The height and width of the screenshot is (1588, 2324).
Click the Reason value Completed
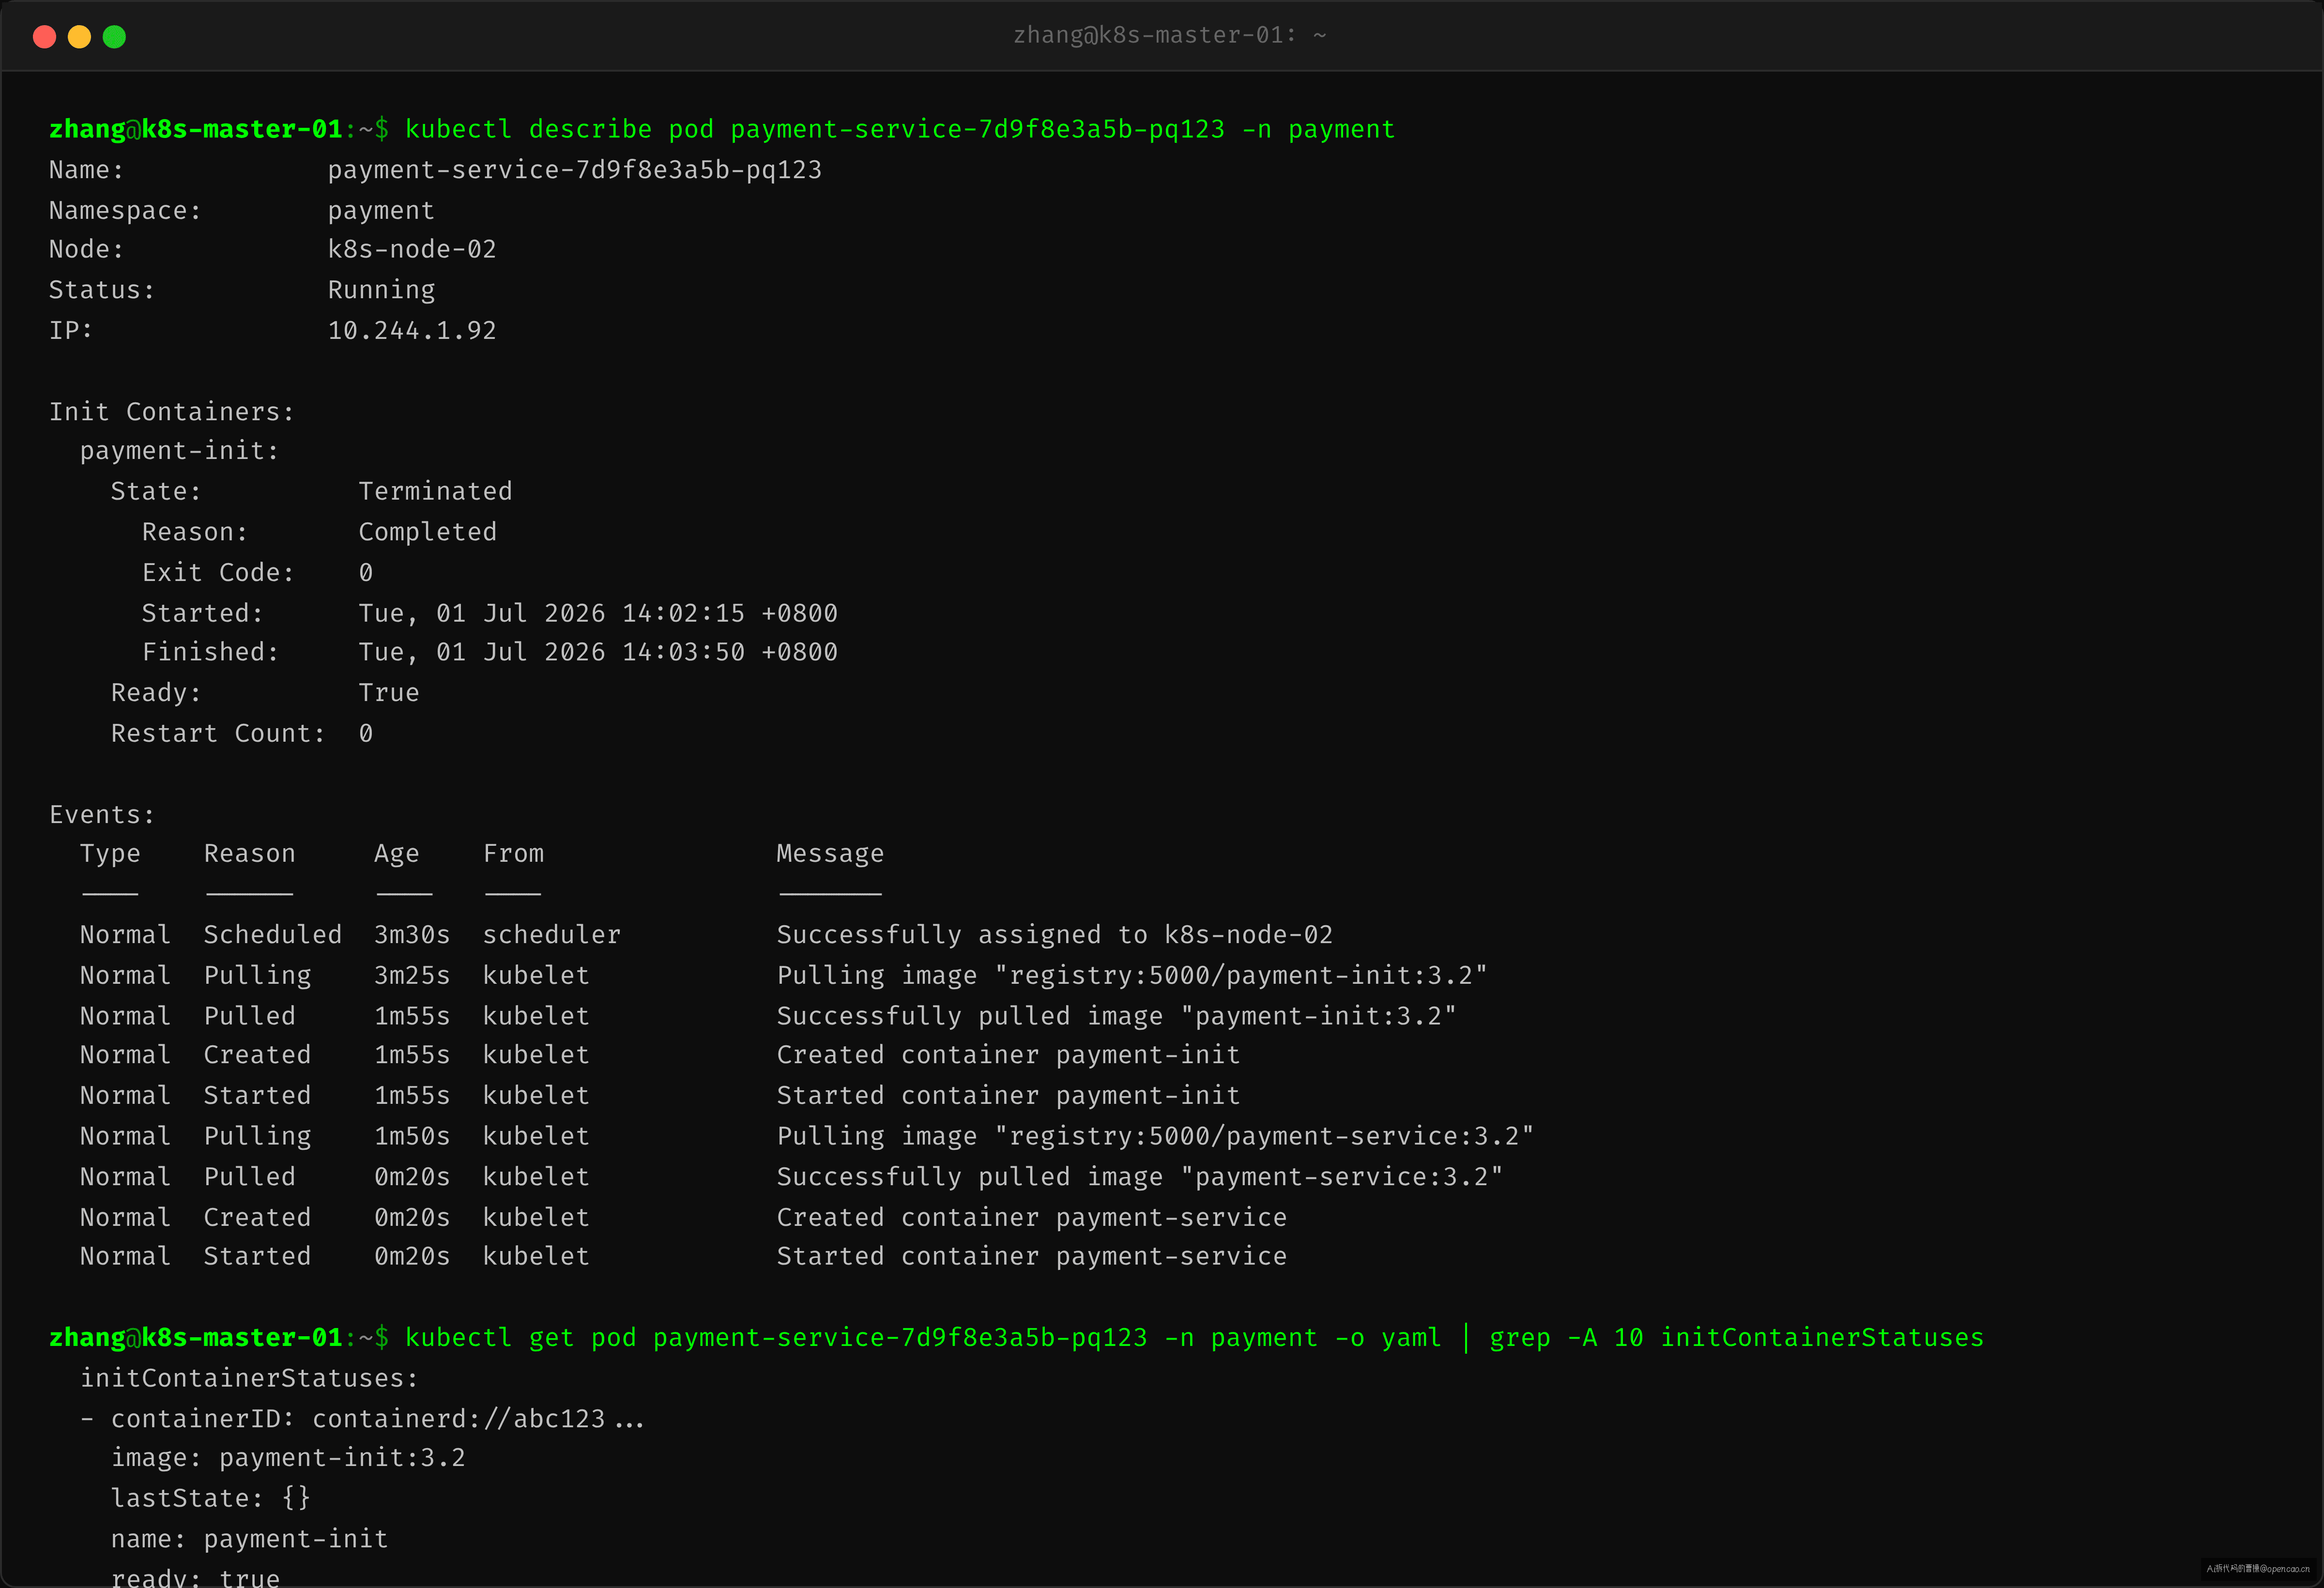point(427,532)
